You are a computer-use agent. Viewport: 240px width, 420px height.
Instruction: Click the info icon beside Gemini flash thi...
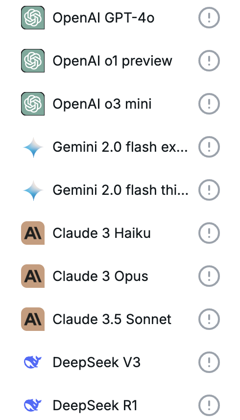[x=209, y=190]
